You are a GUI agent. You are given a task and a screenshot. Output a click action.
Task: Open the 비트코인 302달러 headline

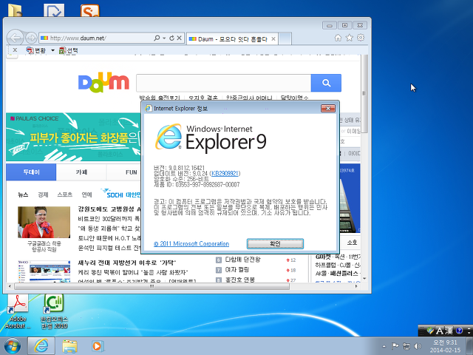(109, 219)
